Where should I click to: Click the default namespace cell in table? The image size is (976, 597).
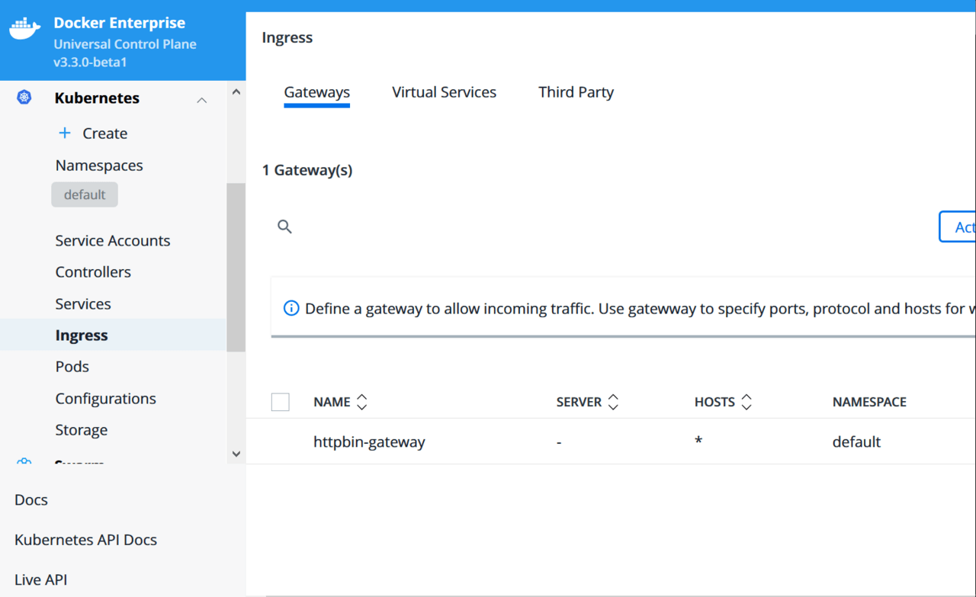(x=857, y=441)
